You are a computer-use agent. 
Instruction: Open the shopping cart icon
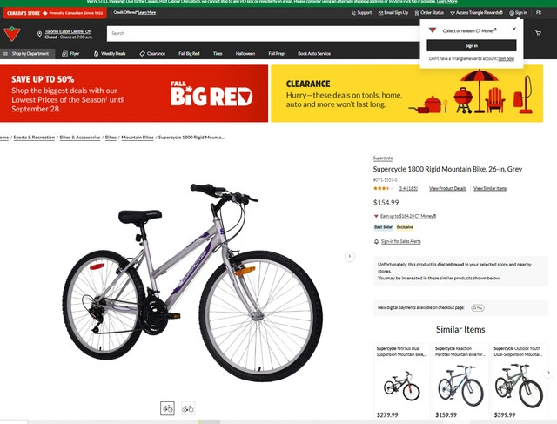point(538,33)
